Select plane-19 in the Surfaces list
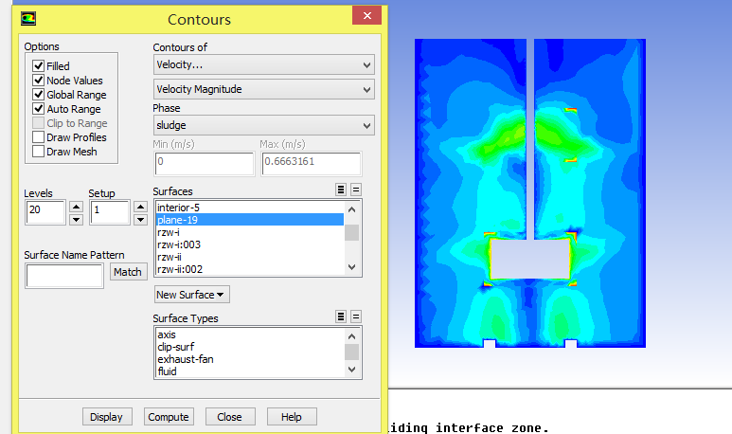The width and height of the screenshot is (732, 434). point(250,220)
